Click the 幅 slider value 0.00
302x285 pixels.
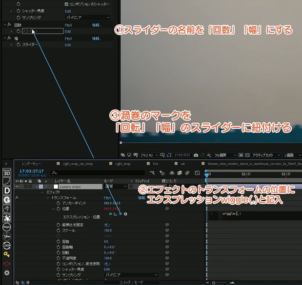[x=68, y=45]
